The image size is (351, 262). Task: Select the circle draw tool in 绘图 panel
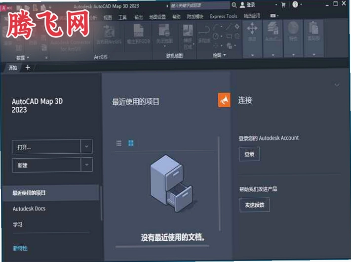pyautogui.click(x=216, y=36)
